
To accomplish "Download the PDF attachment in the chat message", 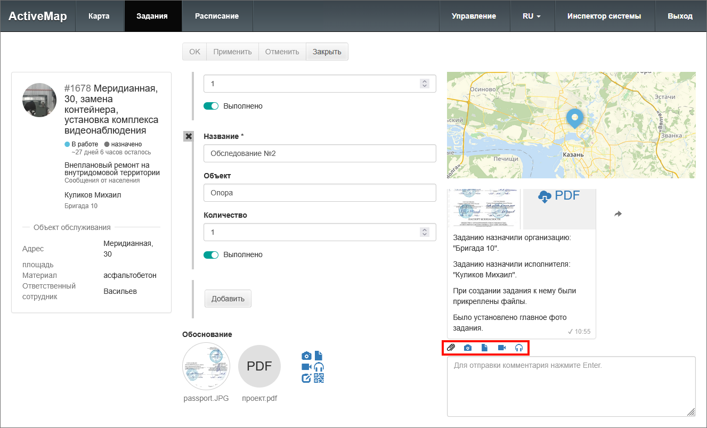I will coord(559,196).
